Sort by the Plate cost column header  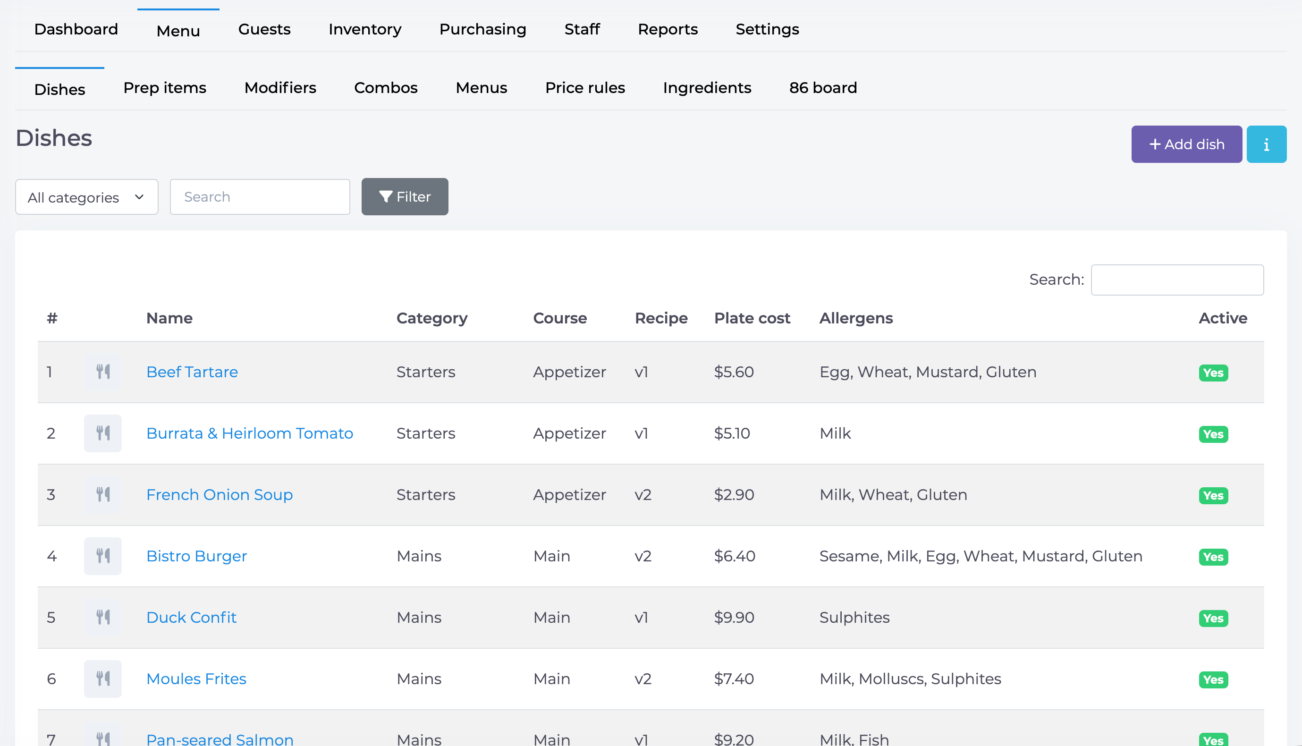click(752, 318)
